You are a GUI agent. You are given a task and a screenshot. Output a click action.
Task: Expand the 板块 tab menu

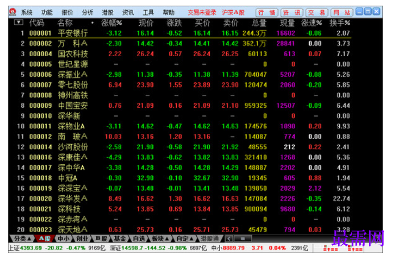(x=160, y=238)
